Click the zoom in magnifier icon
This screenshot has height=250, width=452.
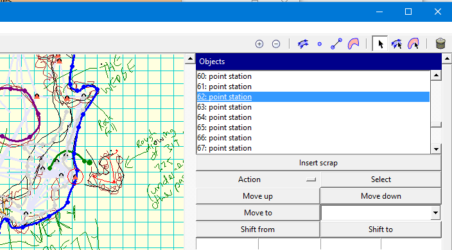click(259, 44)
